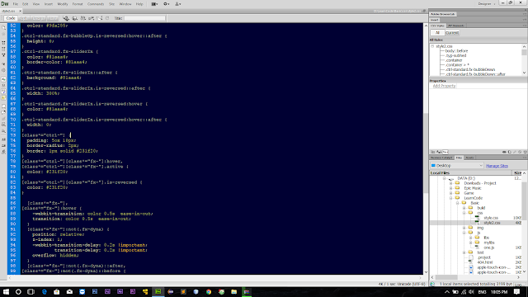Viewport: 528px width, 297px height.
Task: Expand the img folder
Action: pyautogui.click(x=464, y=228)
